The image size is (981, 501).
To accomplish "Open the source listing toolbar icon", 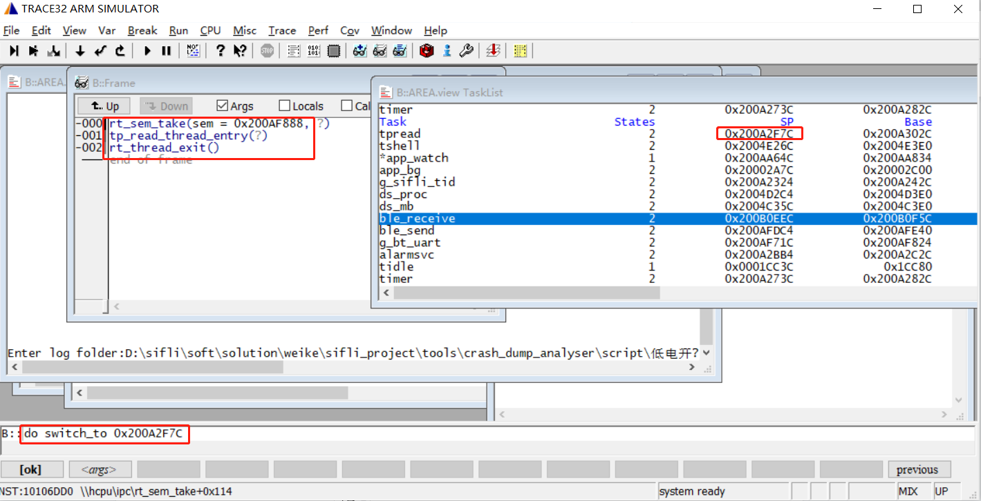I will pyautogui.click(x=294, y=50).
